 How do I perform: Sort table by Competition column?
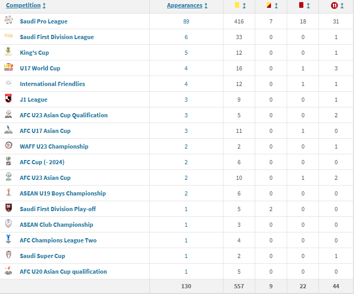point(26,5)
